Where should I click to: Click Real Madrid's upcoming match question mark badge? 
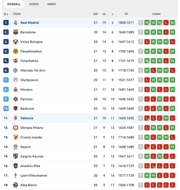[x=141, y=23]
